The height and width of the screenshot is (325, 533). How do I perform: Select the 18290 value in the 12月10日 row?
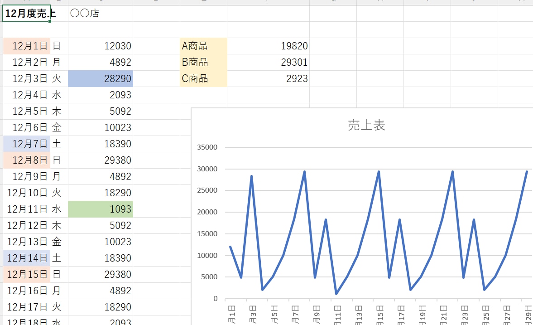point(100,193)
